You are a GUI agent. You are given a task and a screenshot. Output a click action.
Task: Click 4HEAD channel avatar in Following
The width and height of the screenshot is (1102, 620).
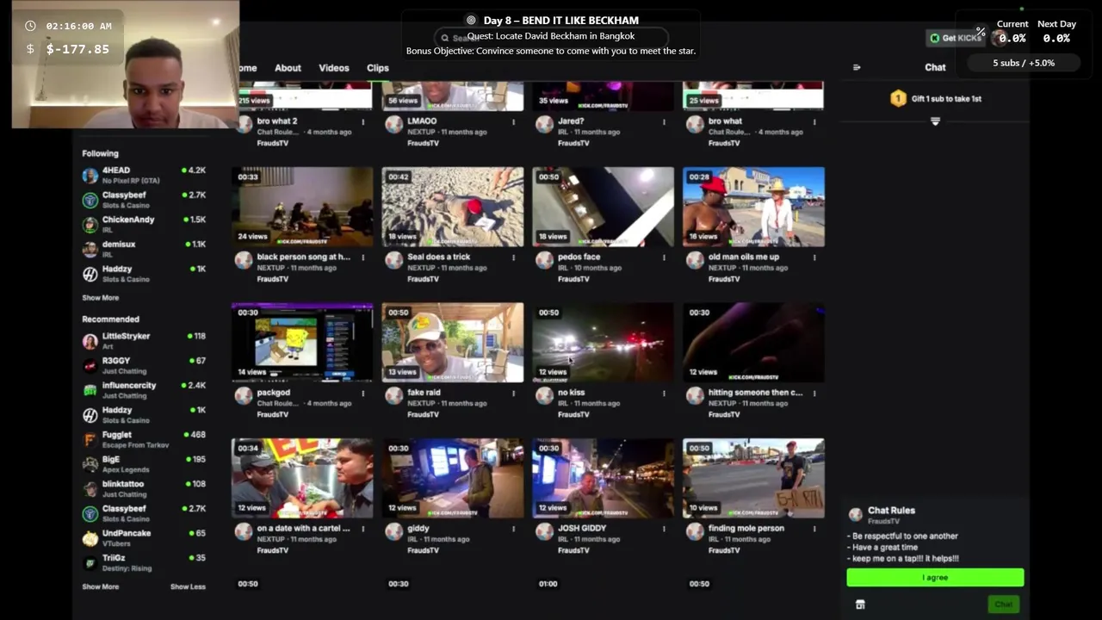point(90,176)
